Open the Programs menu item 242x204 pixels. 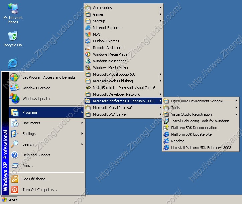pos(46,112)
